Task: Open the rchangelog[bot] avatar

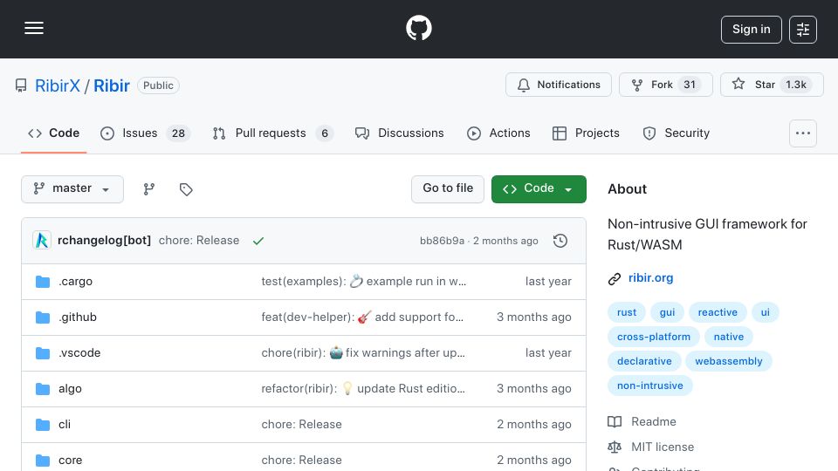Action: tap(42, 241)
